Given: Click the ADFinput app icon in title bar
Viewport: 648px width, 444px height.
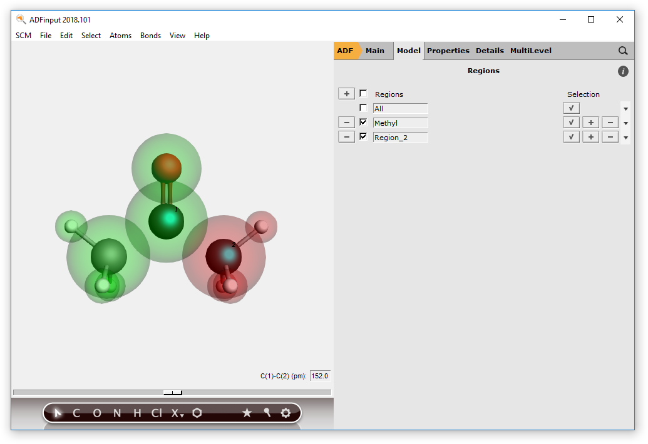Looking at the screenshot, I should (21, 19).
